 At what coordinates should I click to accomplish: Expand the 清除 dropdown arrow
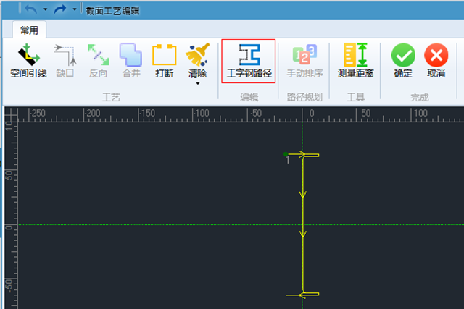(x=197, y=84)
